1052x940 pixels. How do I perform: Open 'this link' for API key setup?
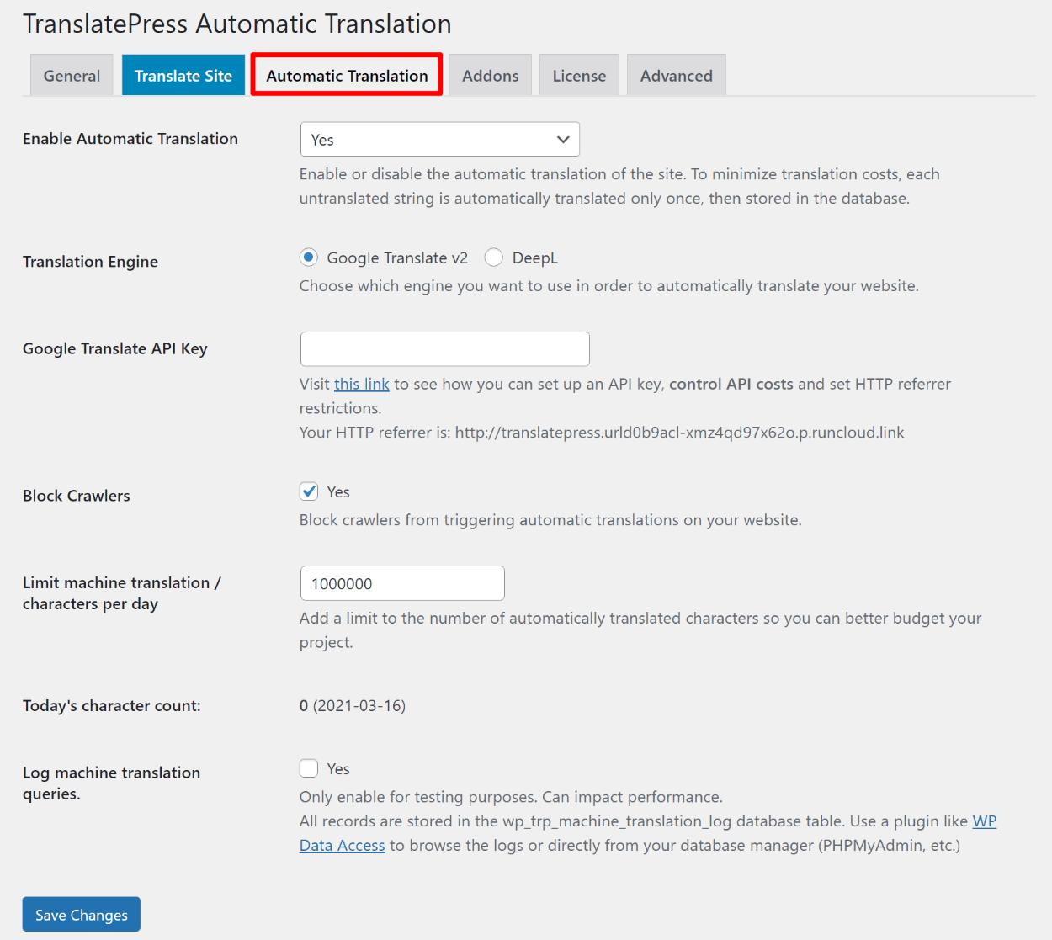(x=361, y=384)
